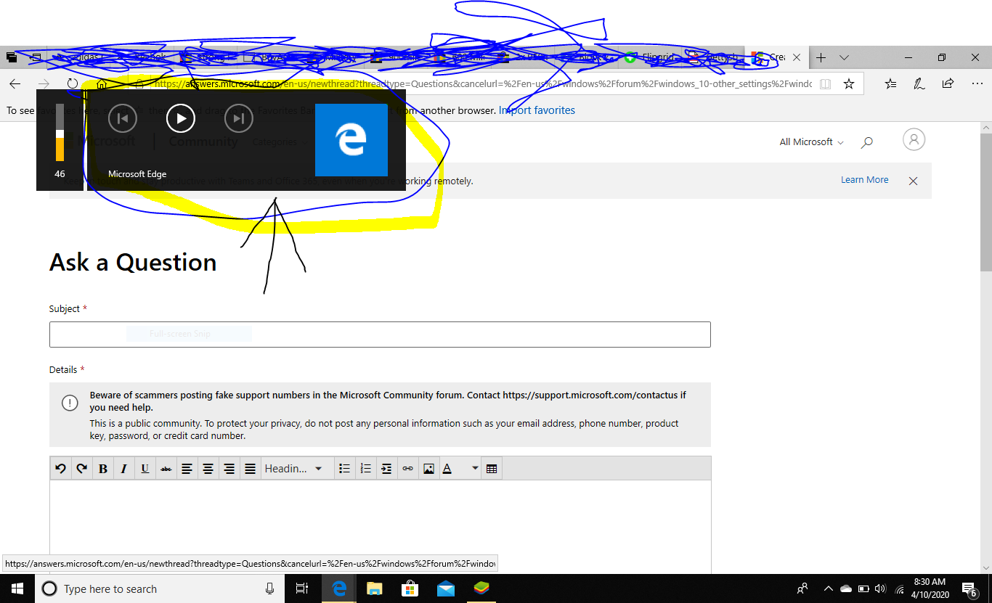Open the People icon in system tray
The width and height of the screenshot is (992, 603).
tap(802, 588)
